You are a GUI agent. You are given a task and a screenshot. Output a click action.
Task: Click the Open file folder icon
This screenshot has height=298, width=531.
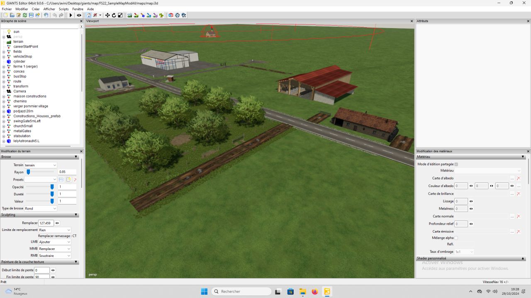click(x=12, y=15)
